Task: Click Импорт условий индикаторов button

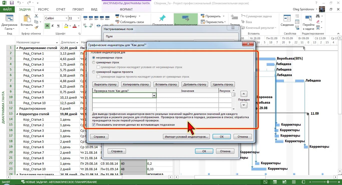Action: click(186, 137)
